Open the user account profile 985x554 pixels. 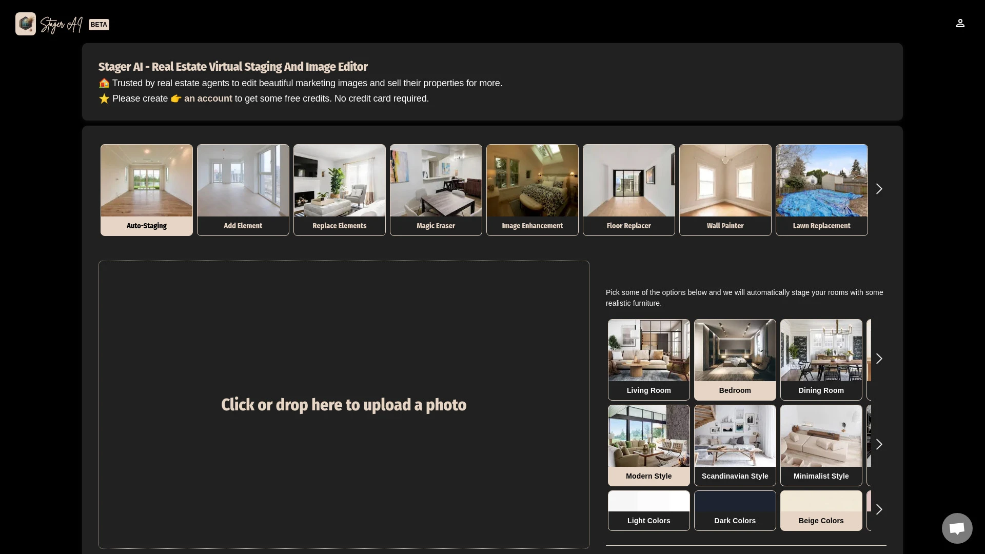pos(961,24)
